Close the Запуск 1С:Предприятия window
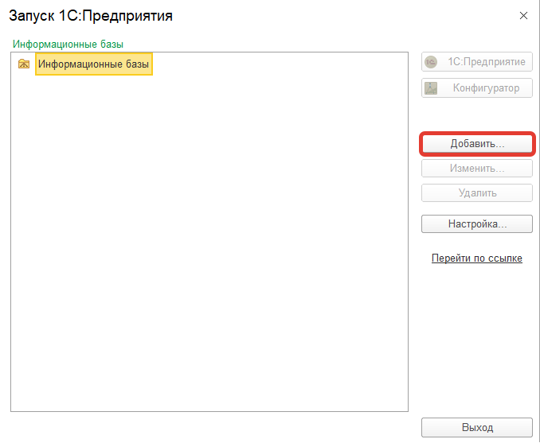540x443 pixels. [x=522, y=15]
